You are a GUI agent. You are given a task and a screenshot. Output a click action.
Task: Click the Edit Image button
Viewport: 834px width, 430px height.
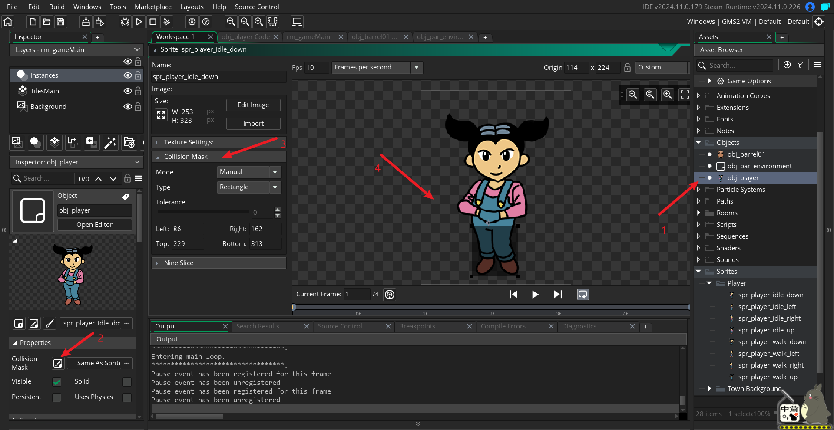click(x=253, y=105)
